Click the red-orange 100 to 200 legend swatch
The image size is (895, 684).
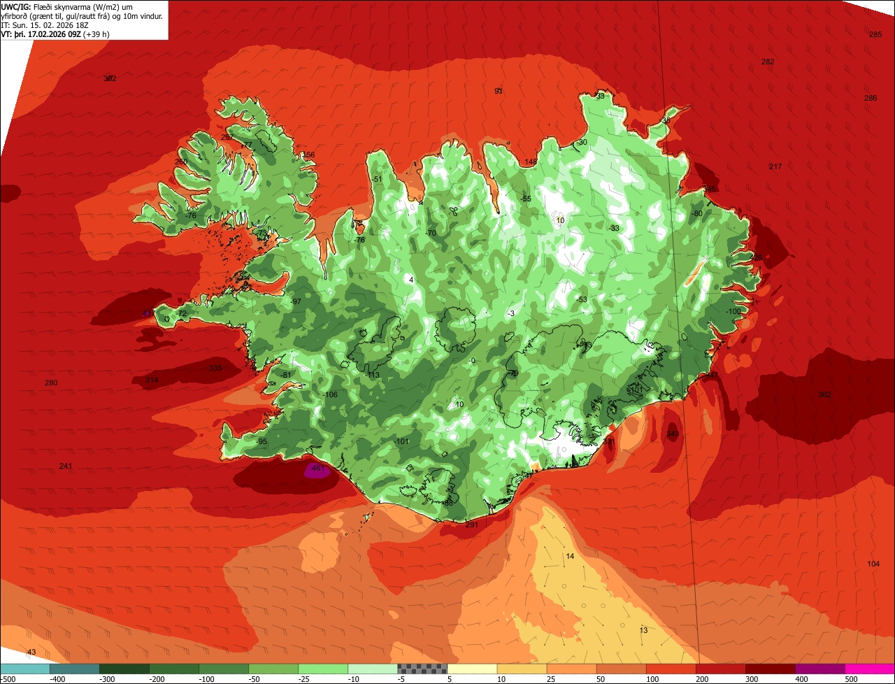671,669
